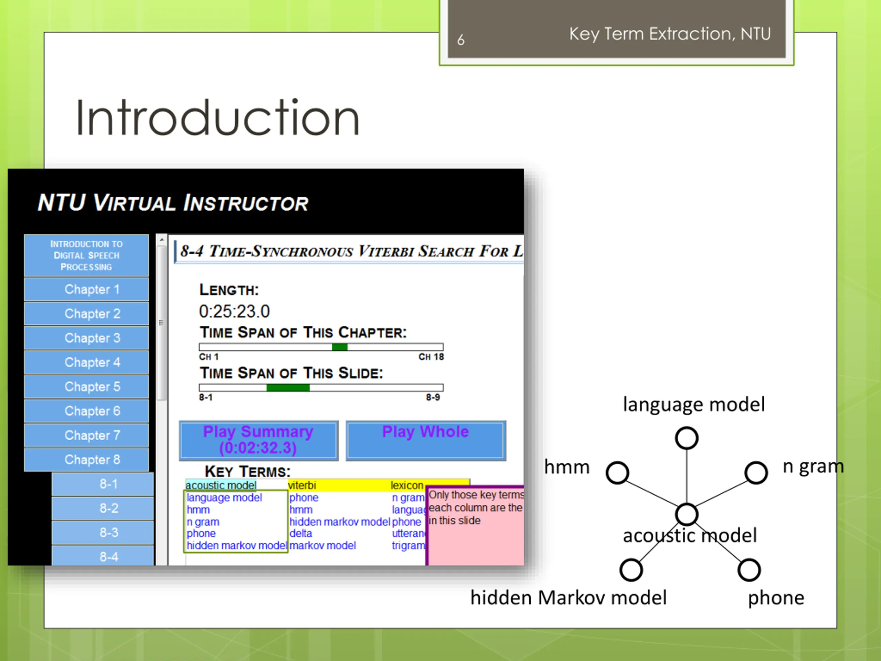
Task: Open sub-slide 8-3
Action: pyautogui.click(x=103, y=533)
